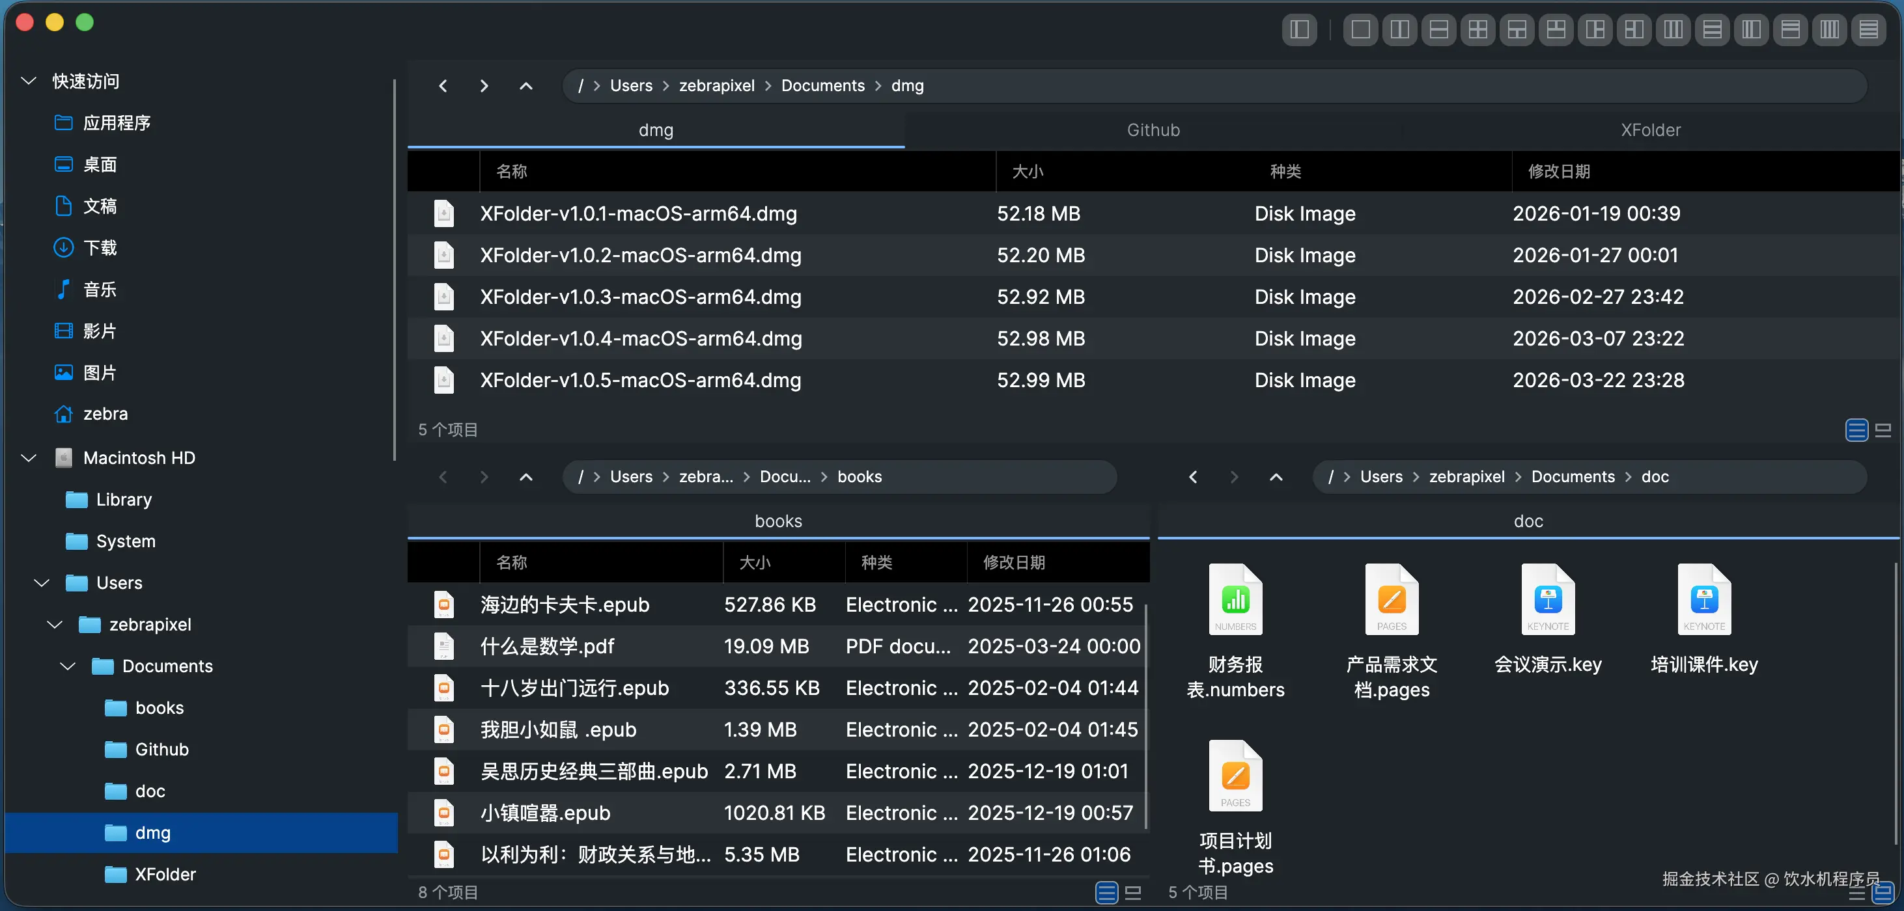Image resolution: width=1904 pixels, height=911 pixels.
Task: Switch books pane to list view
Action: 1106,893
